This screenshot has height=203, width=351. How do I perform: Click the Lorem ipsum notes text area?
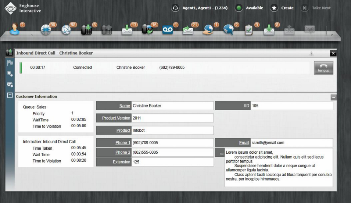click(x=279, y=167)
